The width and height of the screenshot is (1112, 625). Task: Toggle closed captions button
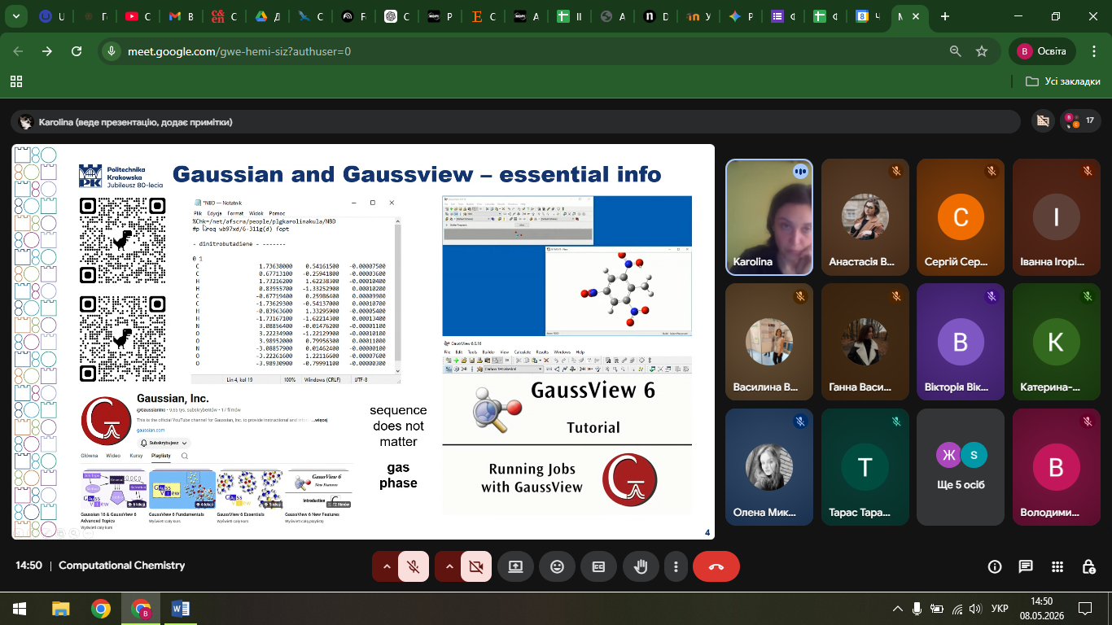(598, 566)
